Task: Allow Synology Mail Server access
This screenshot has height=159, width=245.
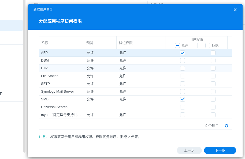Action: (183, 92)
